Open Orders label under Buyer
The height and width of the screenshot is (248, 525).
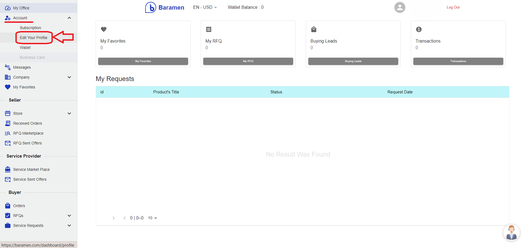point(19,206)
